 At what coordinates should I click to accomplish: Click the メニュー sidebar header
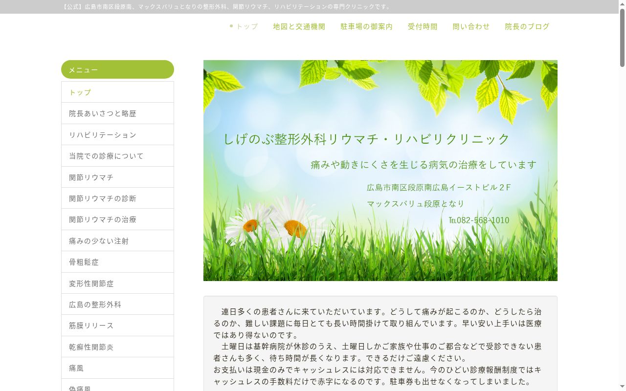point(117,69)
